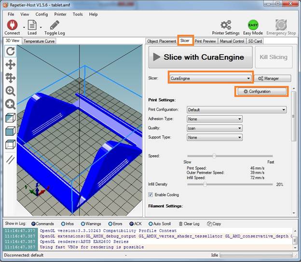301x262 pixels.
Task: Toggle Auto Scroll log option
Action: click(150, 223)
